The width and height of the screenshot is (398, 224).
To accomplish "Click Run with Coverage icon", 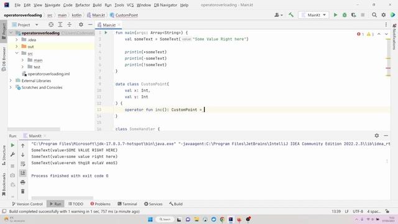I will 354,15.
